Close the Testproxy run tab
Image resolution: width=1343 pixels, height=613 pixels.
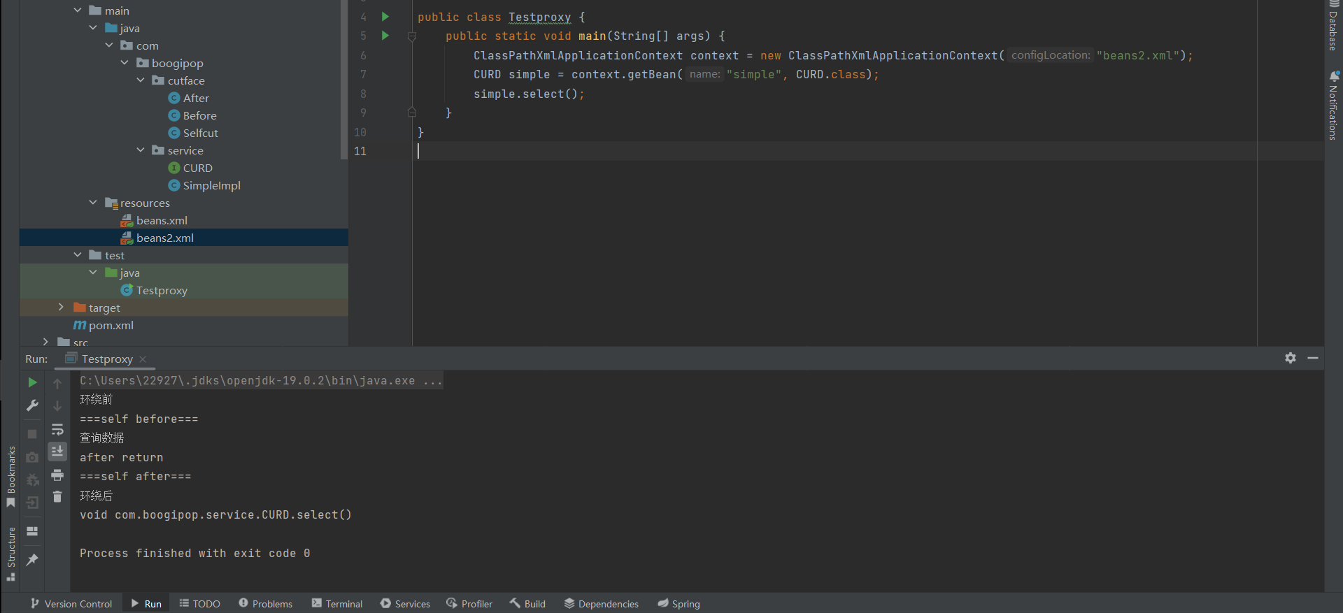click(143, 359)
